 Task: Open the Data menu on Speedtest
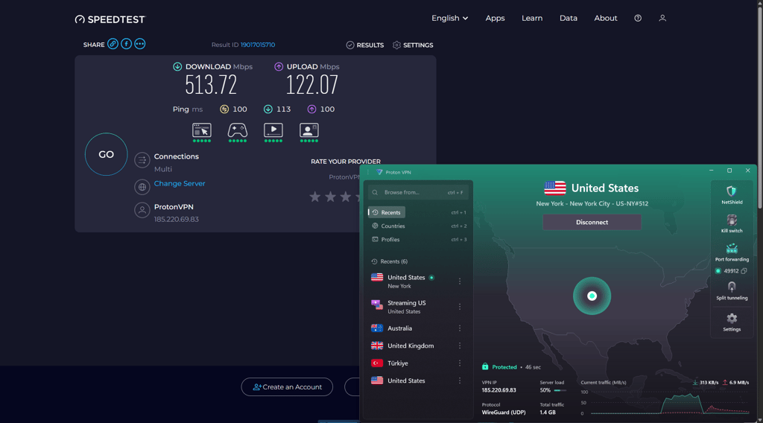pos(568,18)
